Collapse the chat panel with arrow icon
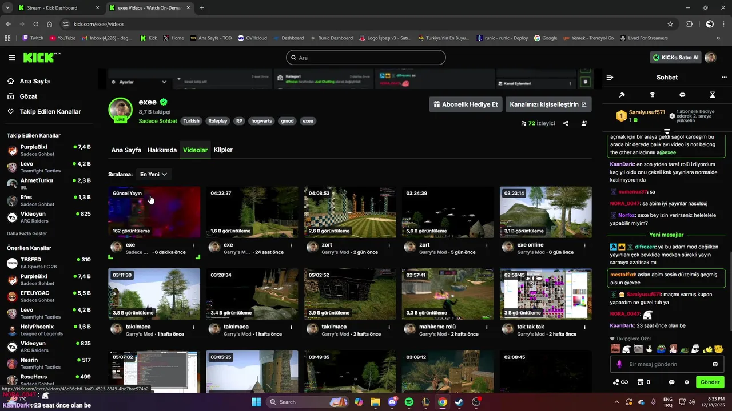The image size is (732, 411). 610,77
